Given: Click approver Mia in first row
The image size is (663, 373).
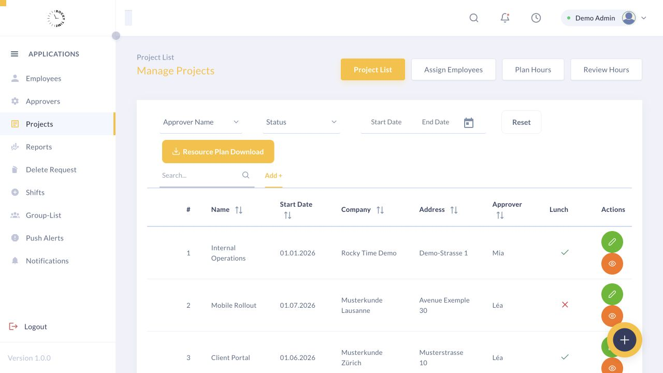Looking at the screenshot, I should (x=498, y=253).
